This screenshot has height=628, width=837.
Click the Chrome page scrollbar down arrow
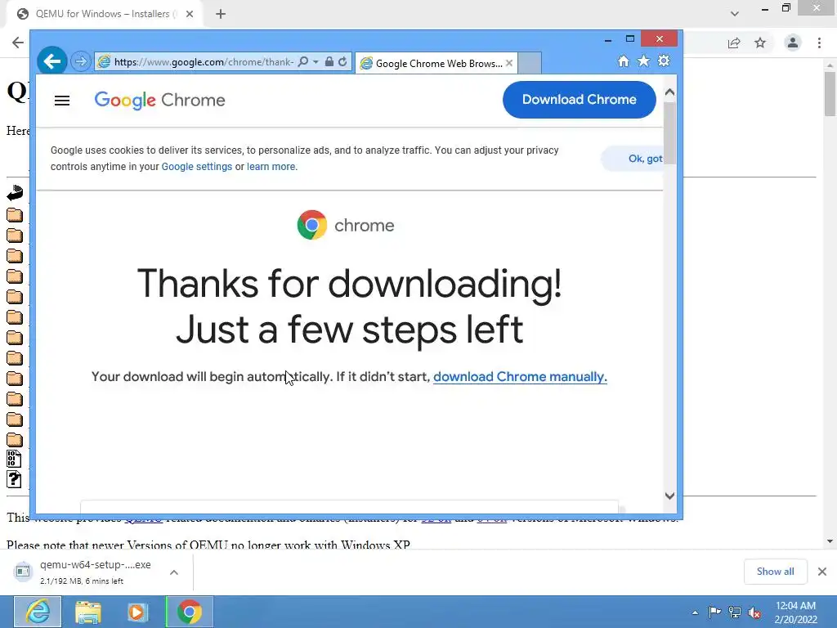coord(830,541)
